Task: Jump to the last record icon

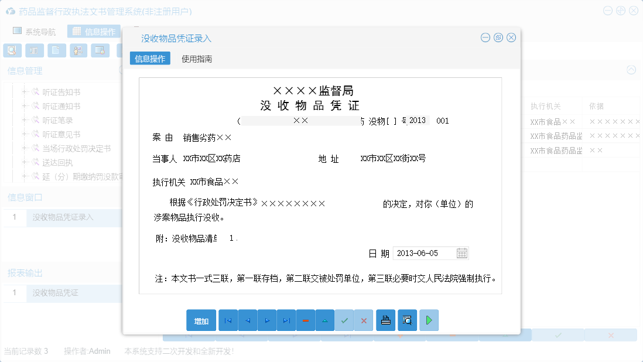Action: (x=286, y=320)
